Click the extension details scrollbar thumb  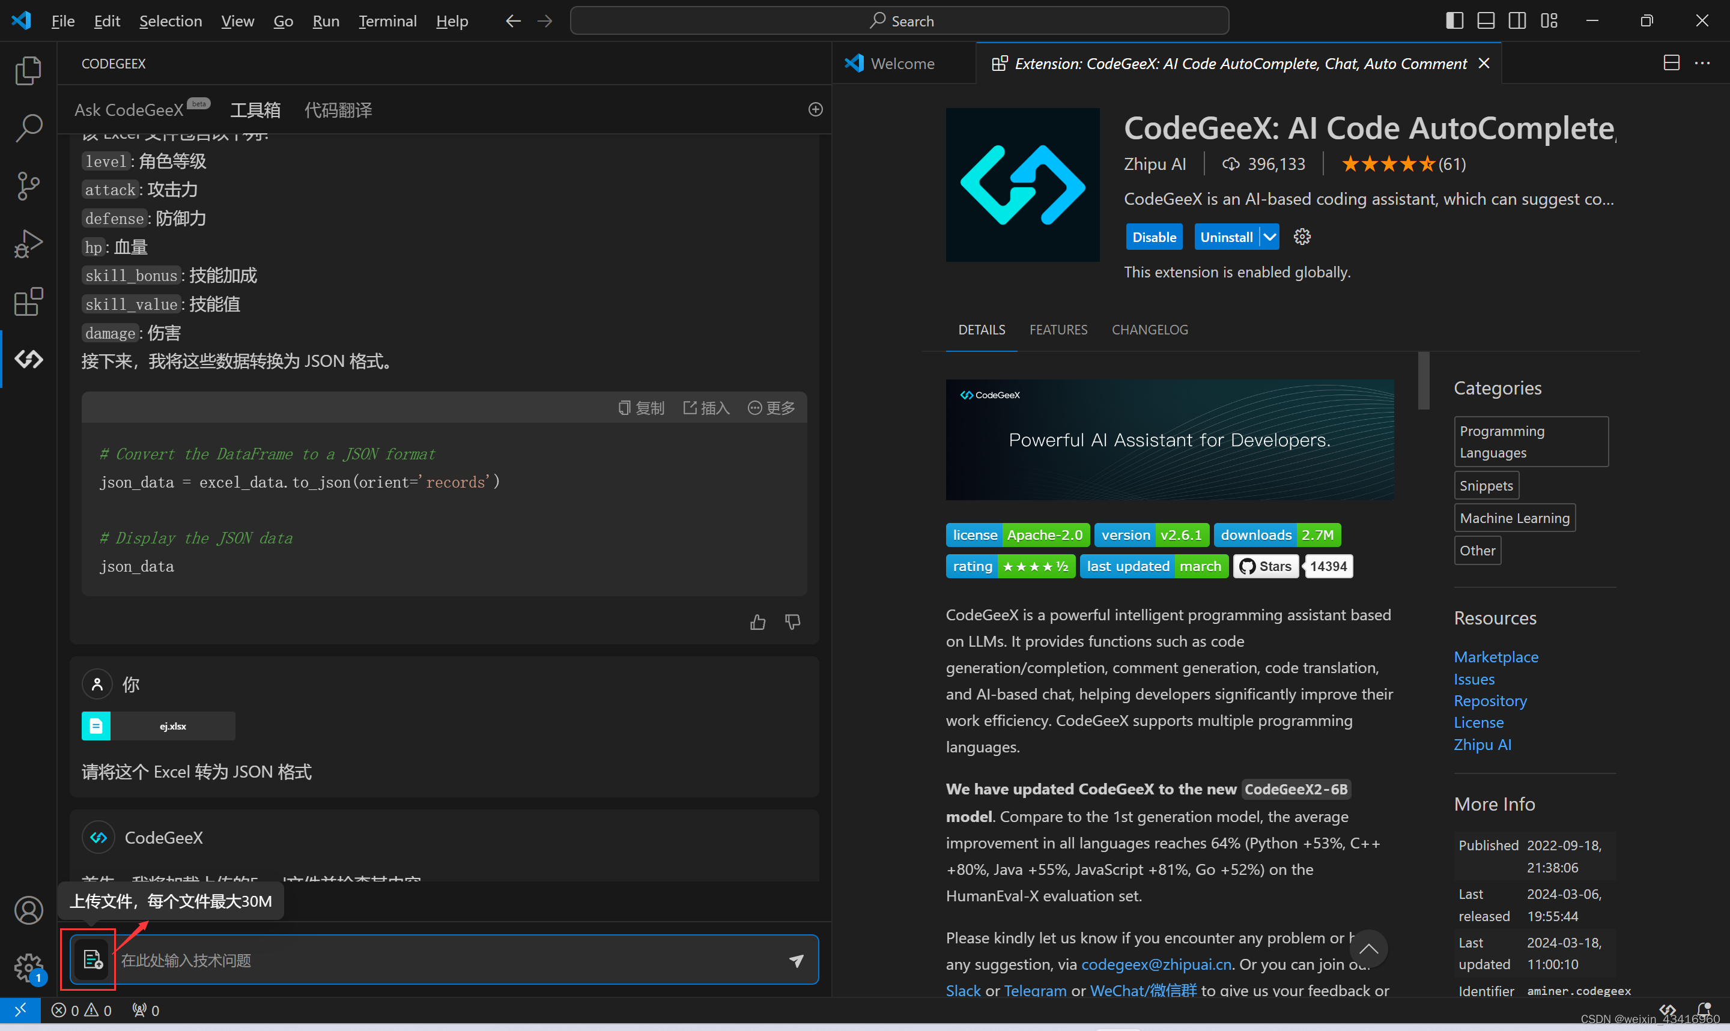tap(1423, 380)
